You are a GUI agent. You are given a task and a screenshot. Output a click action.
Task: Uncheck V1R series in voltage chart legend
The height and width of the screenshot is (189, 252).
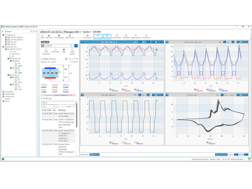coord(123,89)
